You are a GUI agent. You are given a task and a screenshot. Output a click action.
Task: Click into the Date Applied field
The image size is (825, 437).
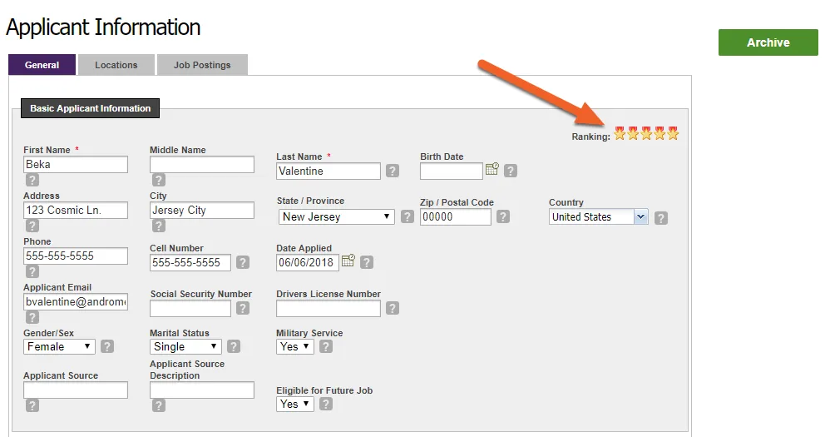click(307, 263)
